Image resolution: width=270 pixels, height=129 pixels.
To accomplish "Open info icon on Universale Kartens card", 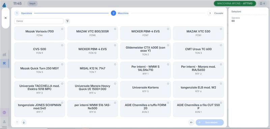I will click(168, 83).
